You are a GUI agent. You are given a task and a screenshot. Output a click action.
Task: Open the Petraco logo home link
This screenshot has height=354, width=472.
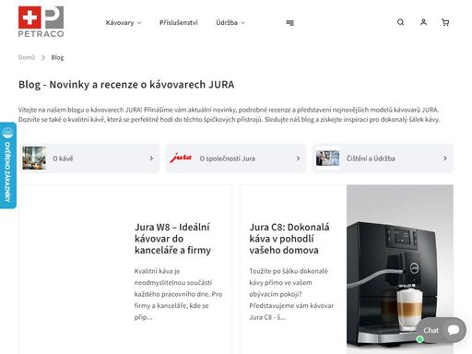click(x=41, y=22)
